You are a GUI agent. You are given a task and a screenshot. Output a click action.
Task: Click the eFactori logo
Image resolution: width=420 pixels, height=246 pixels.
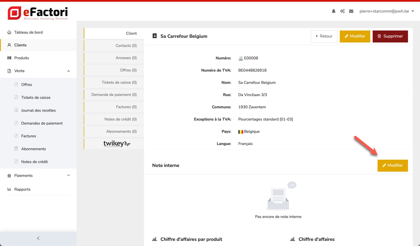coord(38,13)
